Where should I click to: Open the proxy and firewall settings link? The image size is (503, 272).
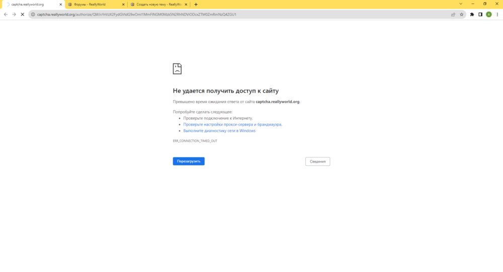(x=232, y=125)
